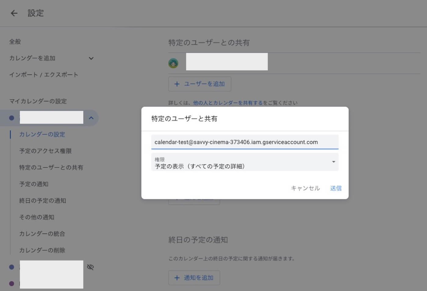Open インポート / エクスポート settings

click(x=44, y=74)
